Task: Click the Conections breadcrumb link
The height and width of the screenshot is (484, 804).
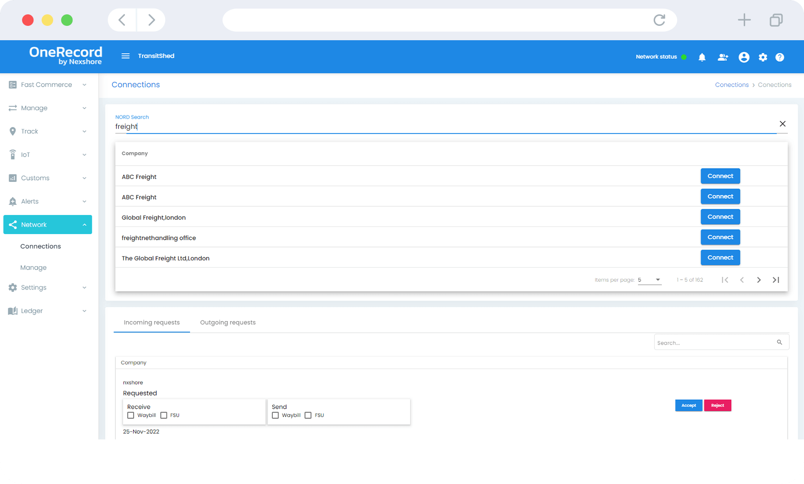Action: pyautogui.click(x=732, y=85)
